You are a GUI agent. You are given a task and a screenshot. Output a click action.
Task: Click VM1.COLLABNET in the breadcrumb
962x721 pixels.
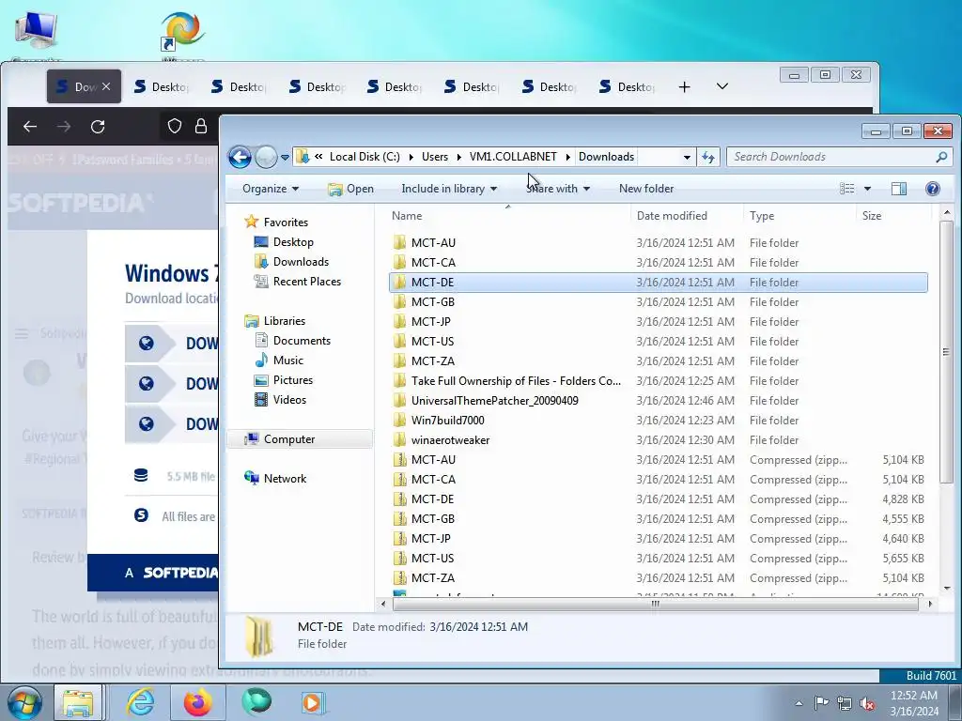(x=513, y=157)
